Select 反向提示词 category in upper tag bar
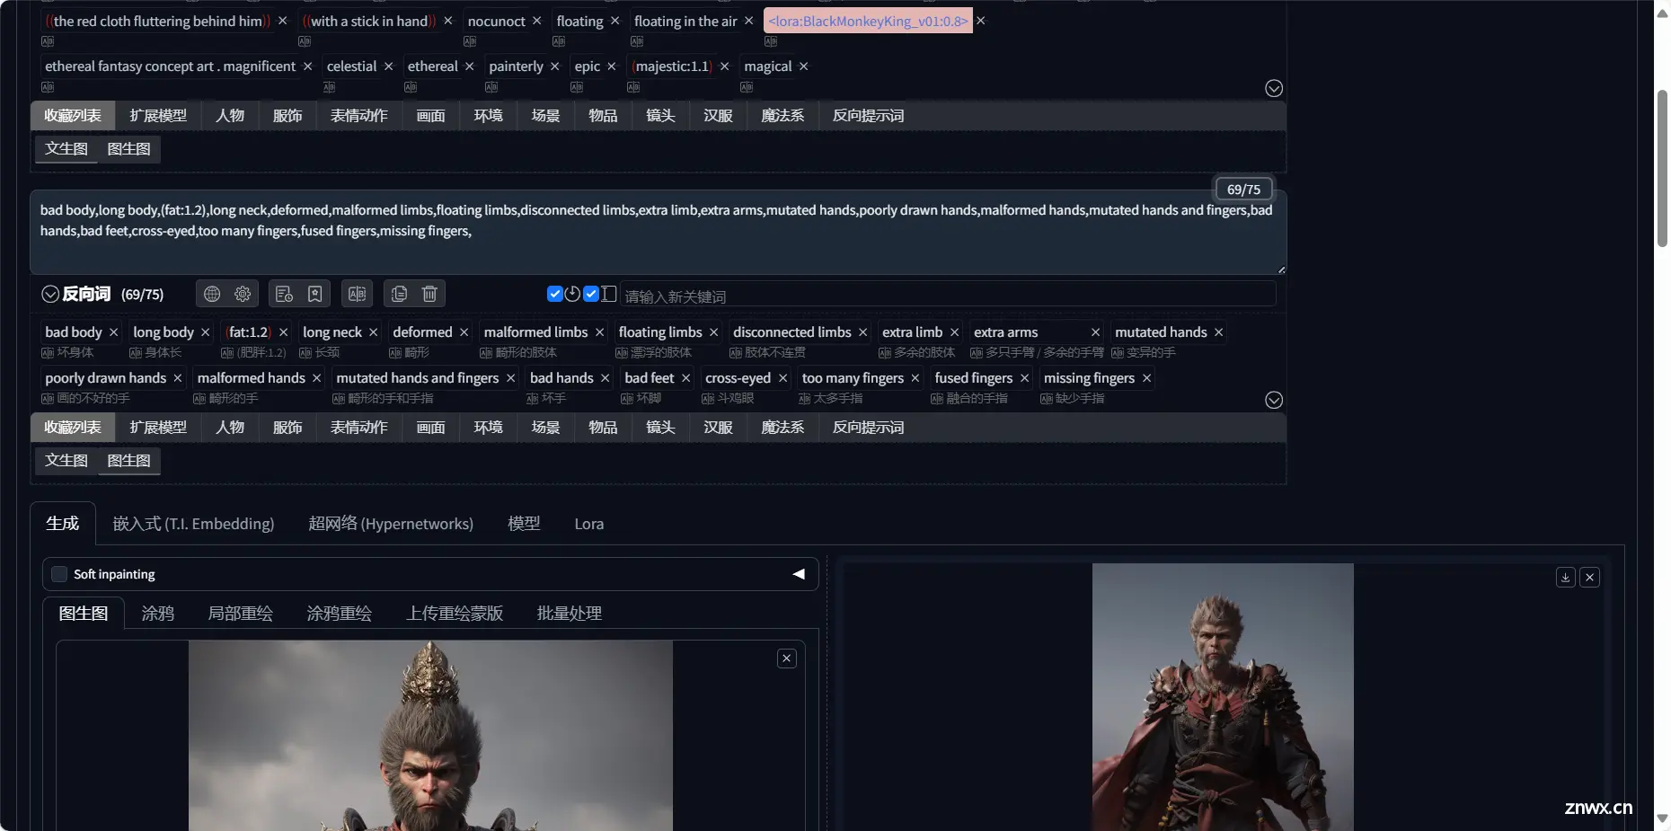Screen dimensions: 1671x831 click(x=869, y=116)
